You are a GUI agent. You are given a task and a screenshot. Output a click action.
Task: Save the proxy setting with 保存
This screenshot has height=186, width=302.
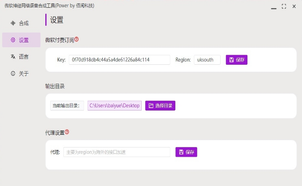[186, 152]
